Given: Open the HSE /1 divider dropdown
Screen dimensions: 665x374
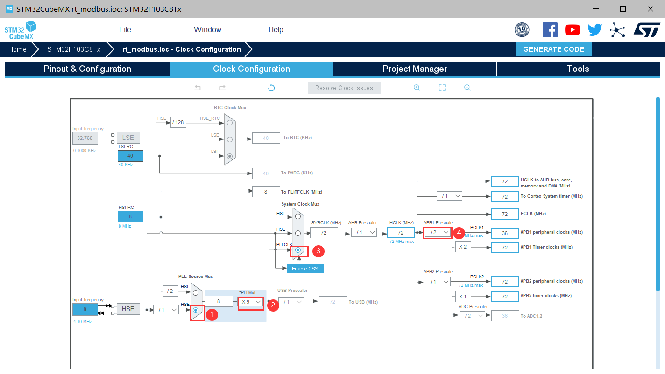Looking at the screenshot, I should pos(166,309).
